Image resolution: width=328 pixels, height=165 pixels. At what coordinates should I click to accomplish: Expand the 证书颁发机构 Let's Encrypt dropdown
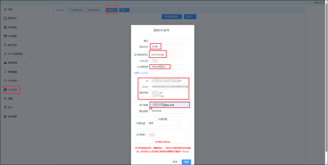(166, 55)
